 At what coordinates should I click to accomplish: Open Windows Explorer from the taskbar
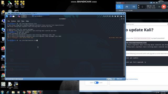[x=13, y=92]
